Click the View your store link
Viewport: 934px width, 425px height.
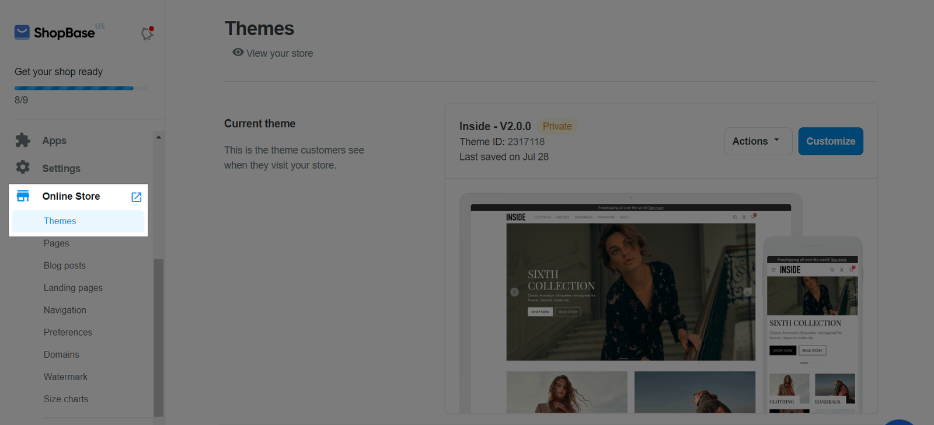pyautogui.click(x=280, y=53)
